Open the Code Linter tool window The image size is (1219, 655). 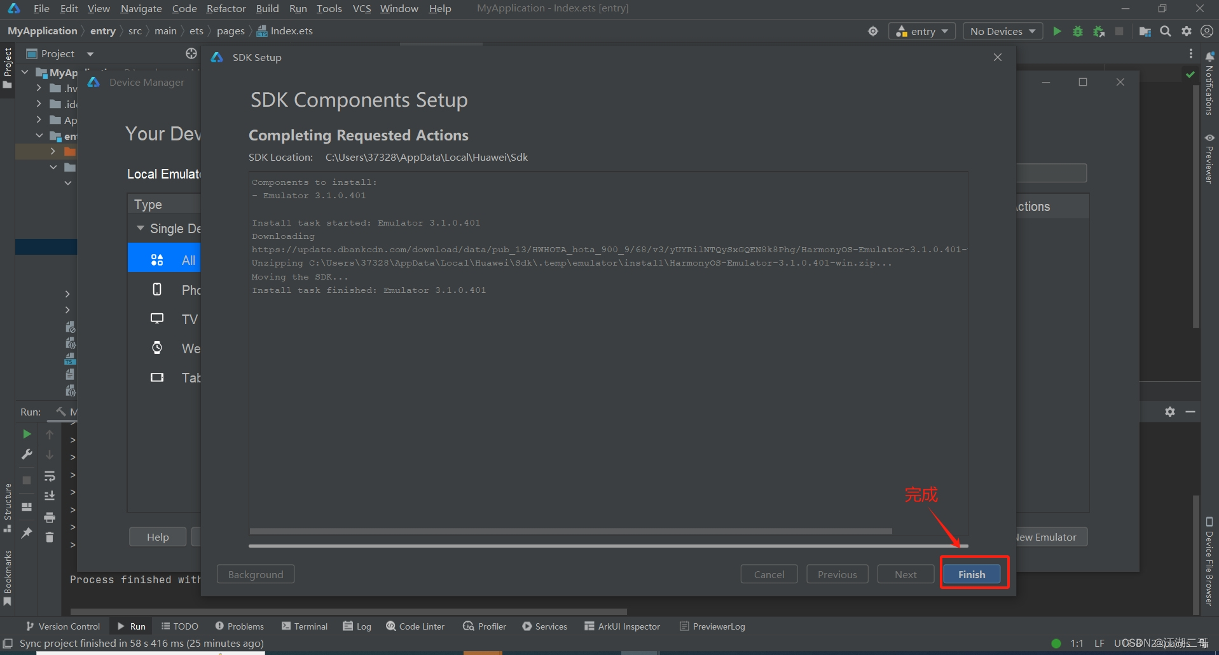415,626
